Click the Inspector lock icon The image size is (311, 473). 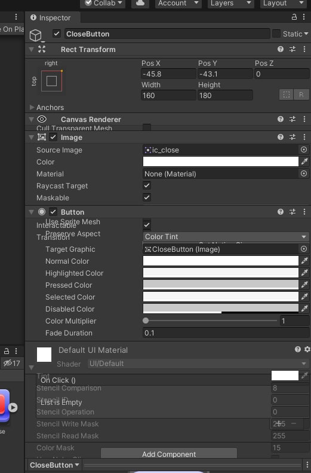[x=294, y=17]
